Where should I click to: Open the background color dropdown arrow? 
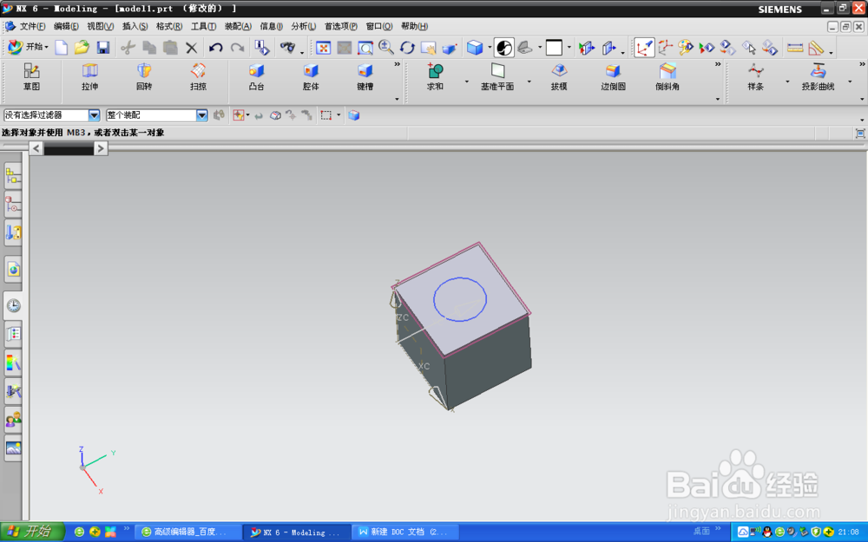[569, 48]
